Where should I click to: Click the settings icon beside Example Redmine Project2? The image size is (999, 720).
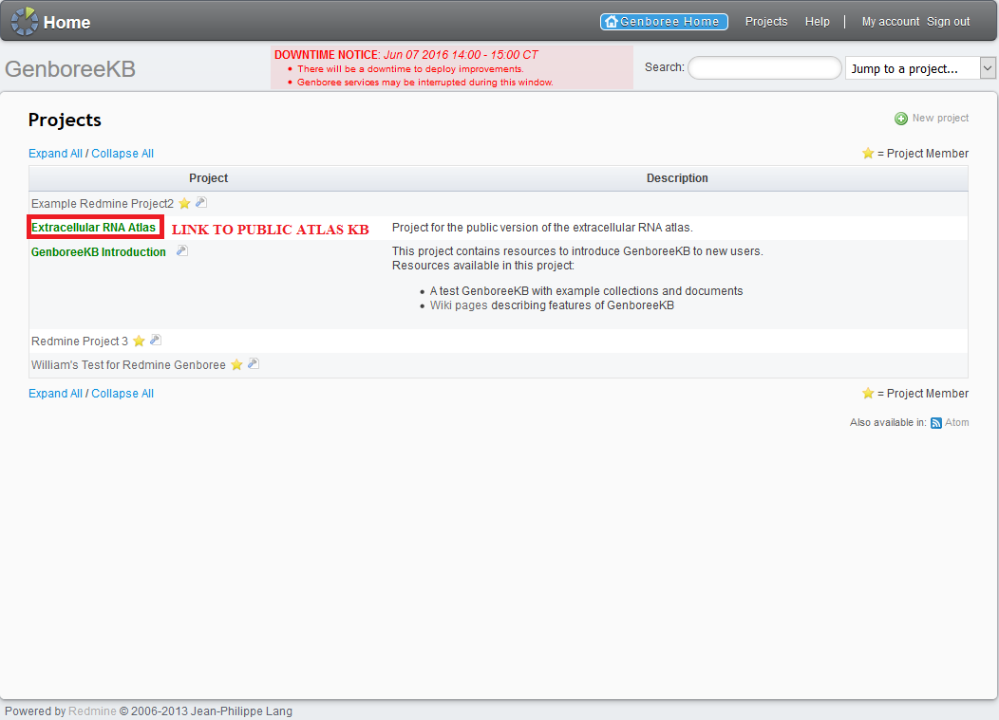click(x=201, y=203)
